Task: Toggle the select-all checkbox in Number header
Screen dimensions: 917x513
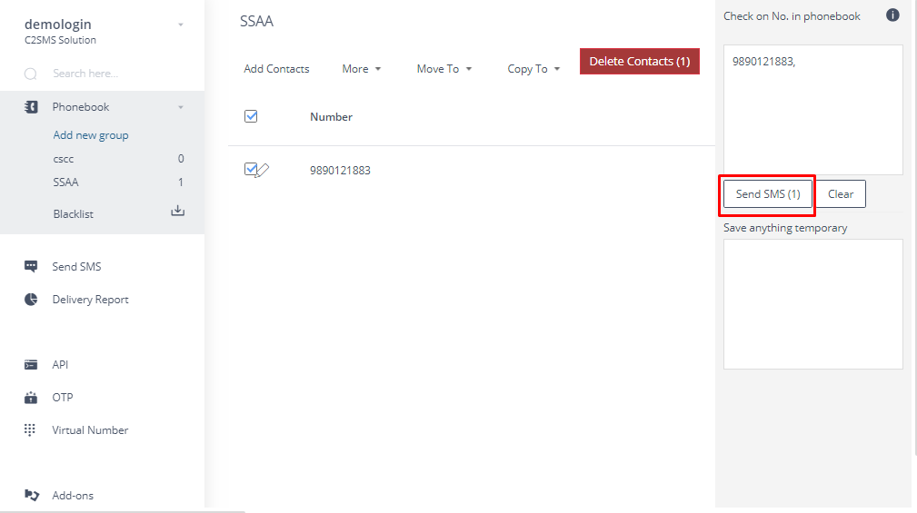Action: (251, 116)
